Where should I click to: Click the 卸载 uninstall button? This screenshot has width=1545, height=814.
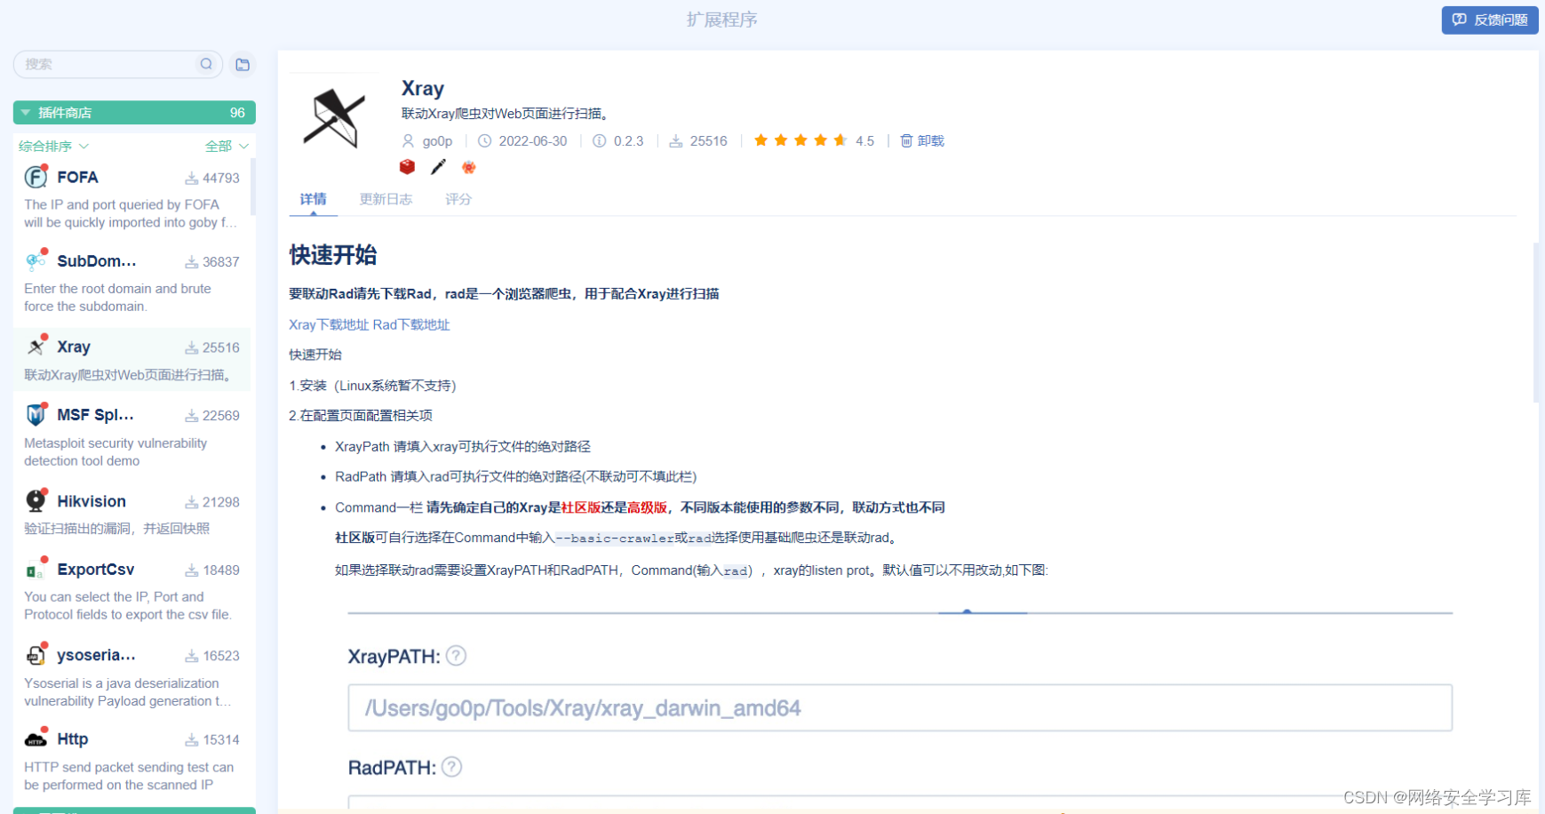point(922,140)
